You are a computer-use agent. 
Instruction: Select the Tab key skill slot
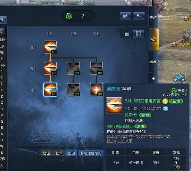2,65
